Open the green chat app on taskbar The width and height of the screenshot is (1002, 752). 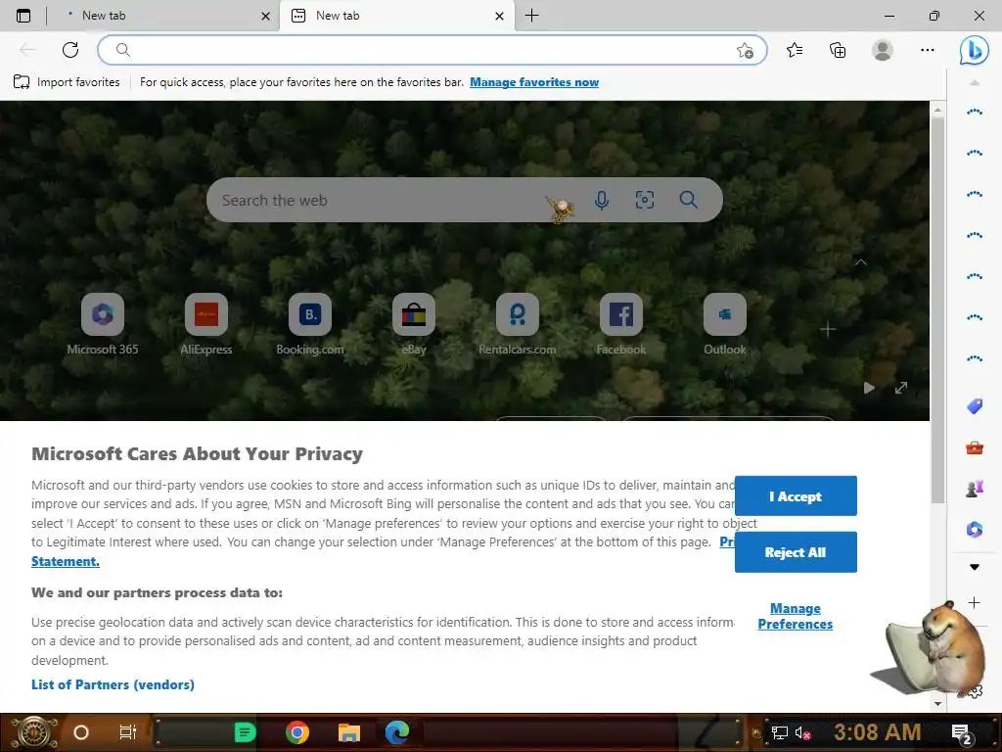(245, 732)
